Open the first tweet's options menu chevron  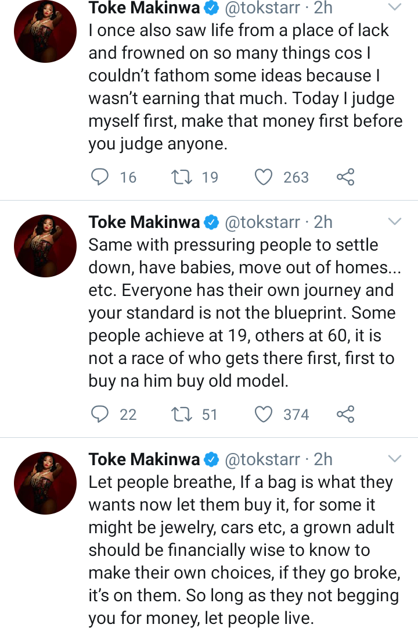395,8
